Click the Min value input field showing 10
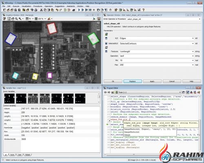204x163 pixels. (x=155, y=60)
